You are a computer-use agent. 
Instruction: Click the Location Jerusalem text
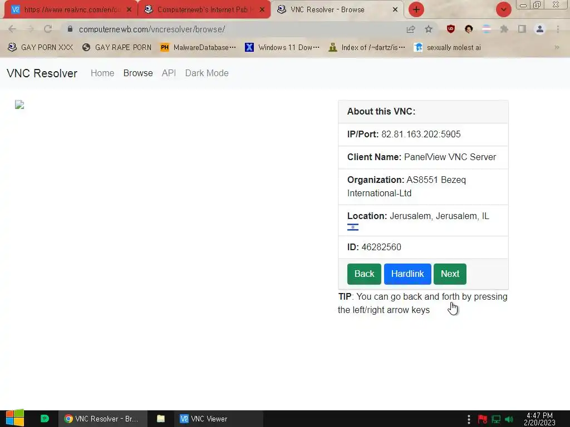440,216
